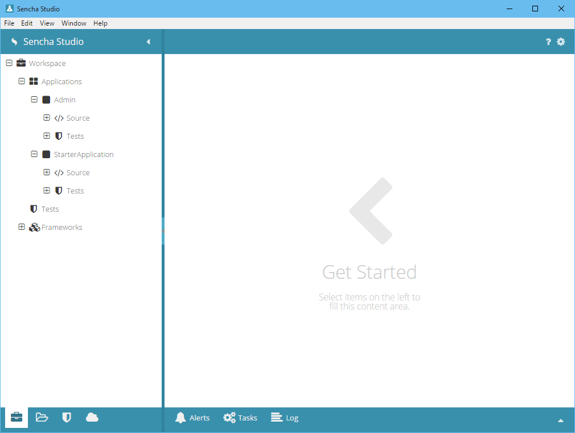This screenshot has width=575, height=433.
Task: Collapse the Workspace tree node
Action: click(x=9, y=63)
